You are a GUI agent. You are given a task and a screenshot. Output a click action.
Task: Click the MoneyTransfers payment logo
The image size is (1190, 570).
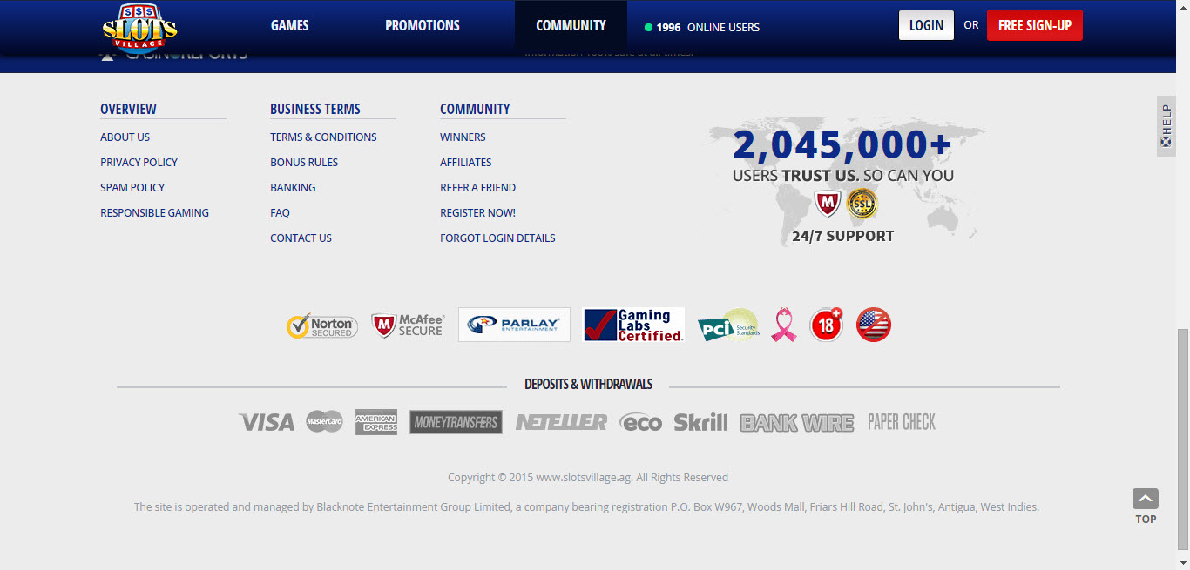(x=456, y=422)
